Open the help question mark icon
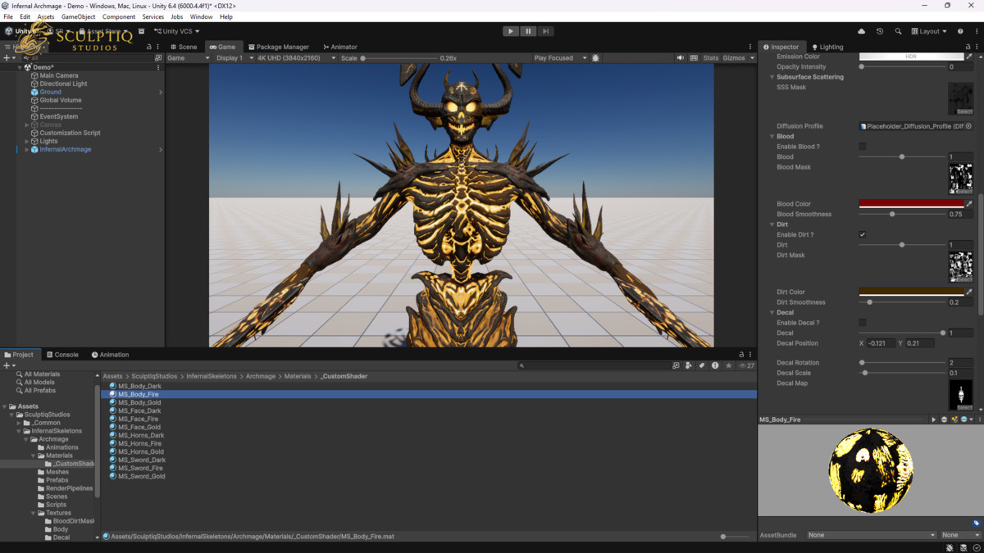This screenshot has height=553, width=984. [x=960, y=31]
